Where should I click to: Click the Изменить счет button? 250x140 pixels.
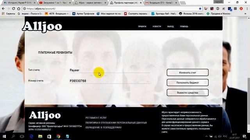(x=187, y=73)
